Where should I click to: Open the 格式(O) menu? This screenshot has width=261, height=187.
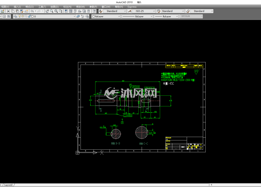point(30,7)
